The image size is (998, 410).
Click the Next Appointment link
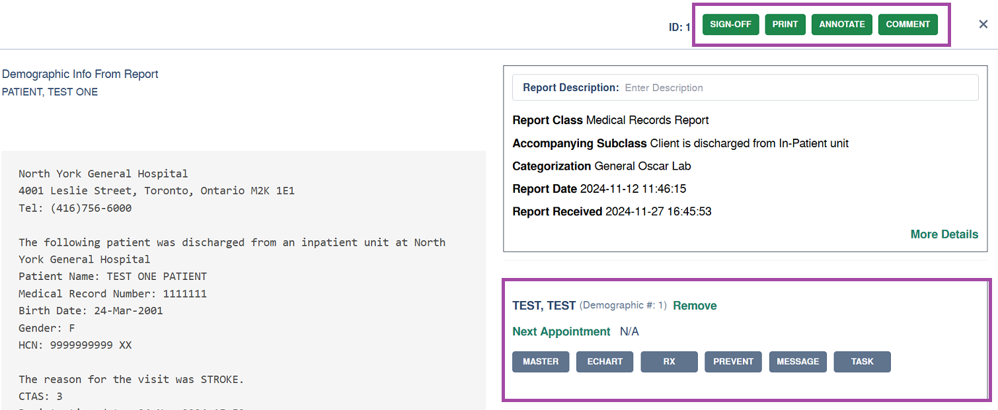click(561, 331)
